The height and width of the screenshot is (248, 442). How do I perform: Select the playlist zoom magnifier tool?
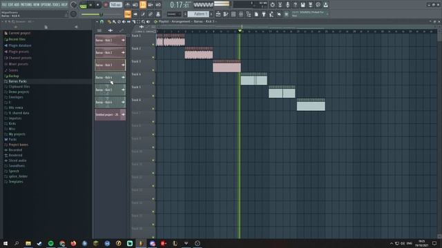(x=143, y=21)
